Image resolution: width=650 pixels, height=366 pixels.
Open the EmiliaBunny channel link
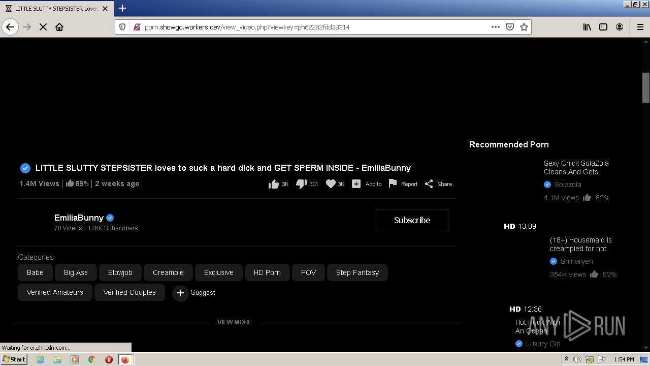point(79,218)
